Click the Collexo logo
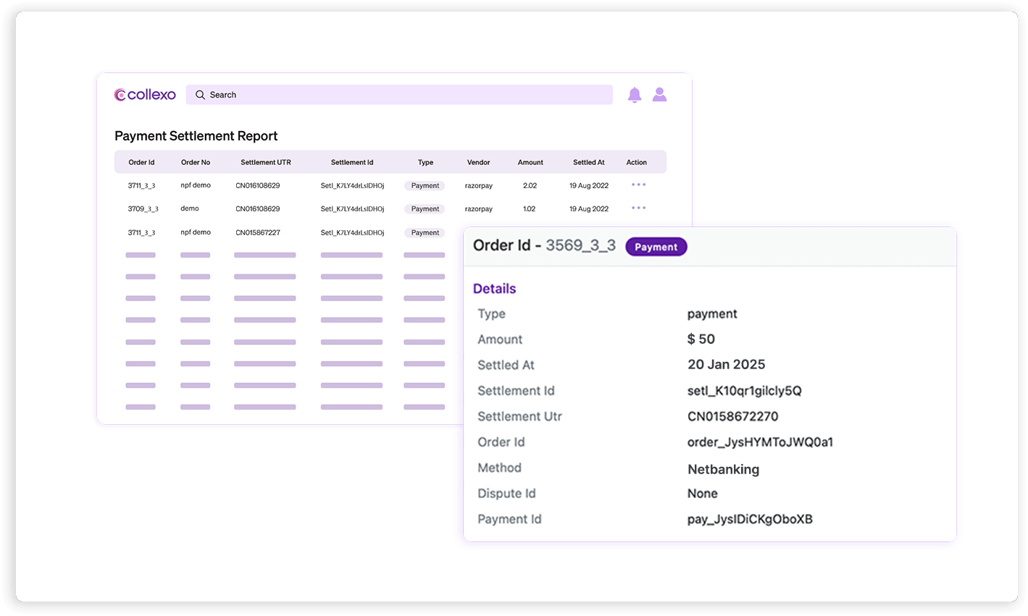1028x616 pixels. [145, 95]
